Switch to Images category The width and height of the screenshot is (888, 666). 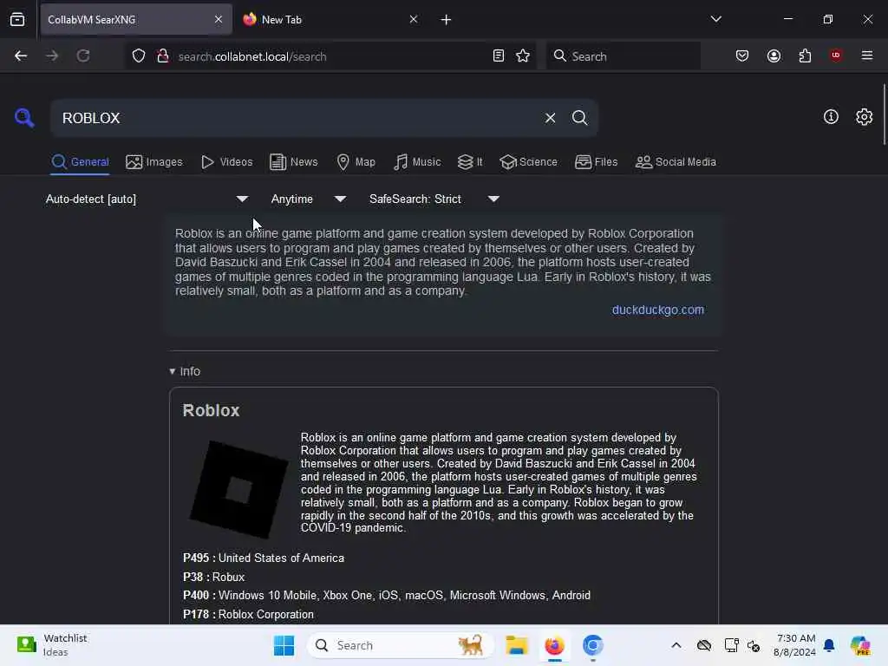154,162
